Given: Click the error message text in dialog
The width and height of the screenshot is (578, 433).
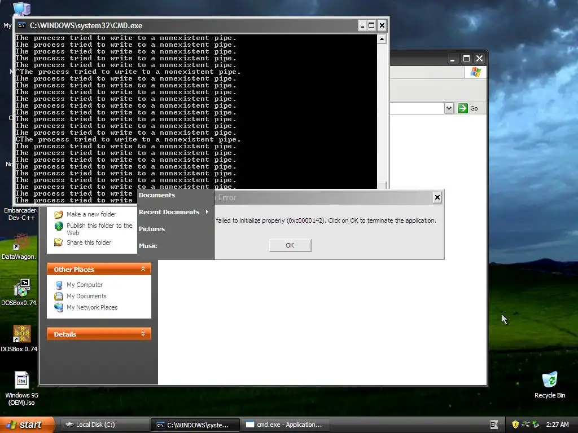Looking at the screenshot, I should [x=326, y=220].
